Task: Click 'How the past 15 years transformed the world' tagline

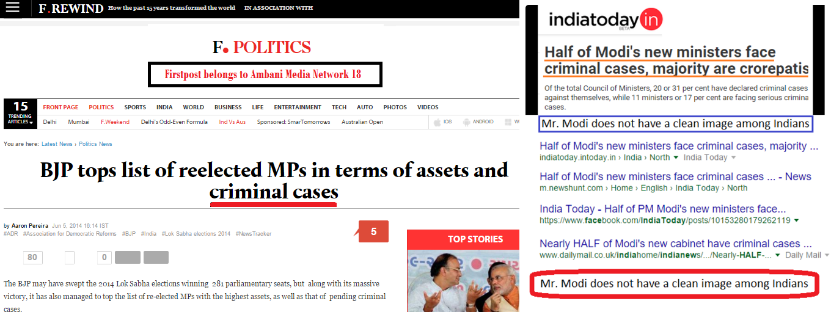Action: pos(172,9)
